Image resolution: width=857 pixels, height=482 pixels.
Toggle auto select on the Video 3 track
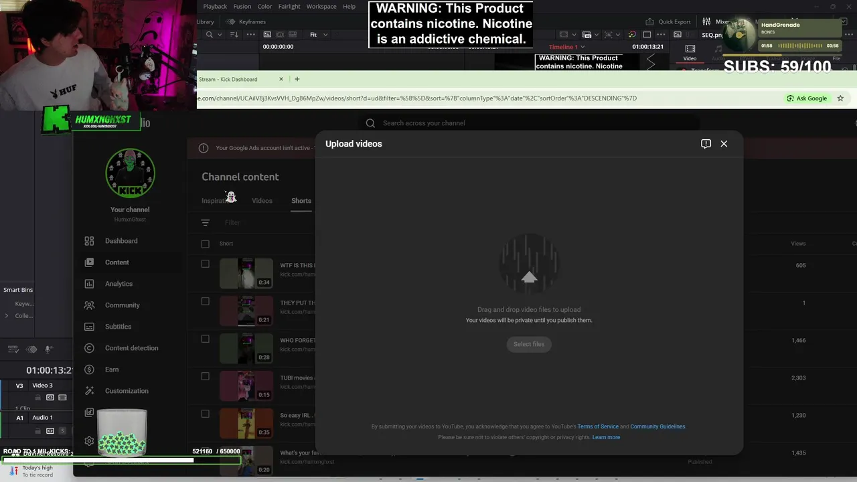(x=50, y=398)
